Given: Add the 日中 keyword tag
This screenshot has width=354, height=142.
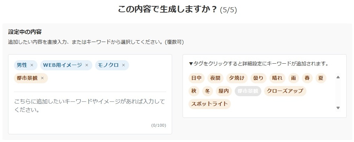Looking at the screenshot, I should coord(196,78).
